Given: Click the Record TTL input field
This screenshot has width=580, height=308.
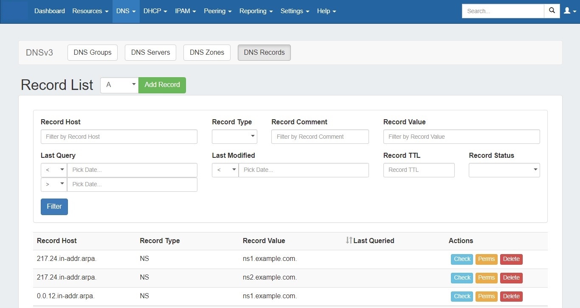Looking at the screenshot, I should (419, 170).
